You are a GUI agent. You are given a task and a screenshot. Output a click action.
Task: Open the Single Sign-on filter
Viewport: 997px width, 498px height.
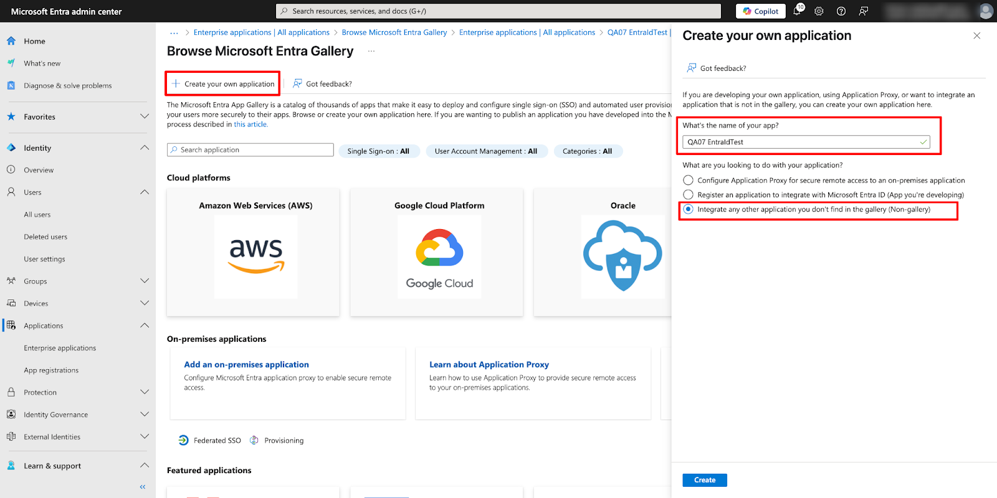point(379,151)
